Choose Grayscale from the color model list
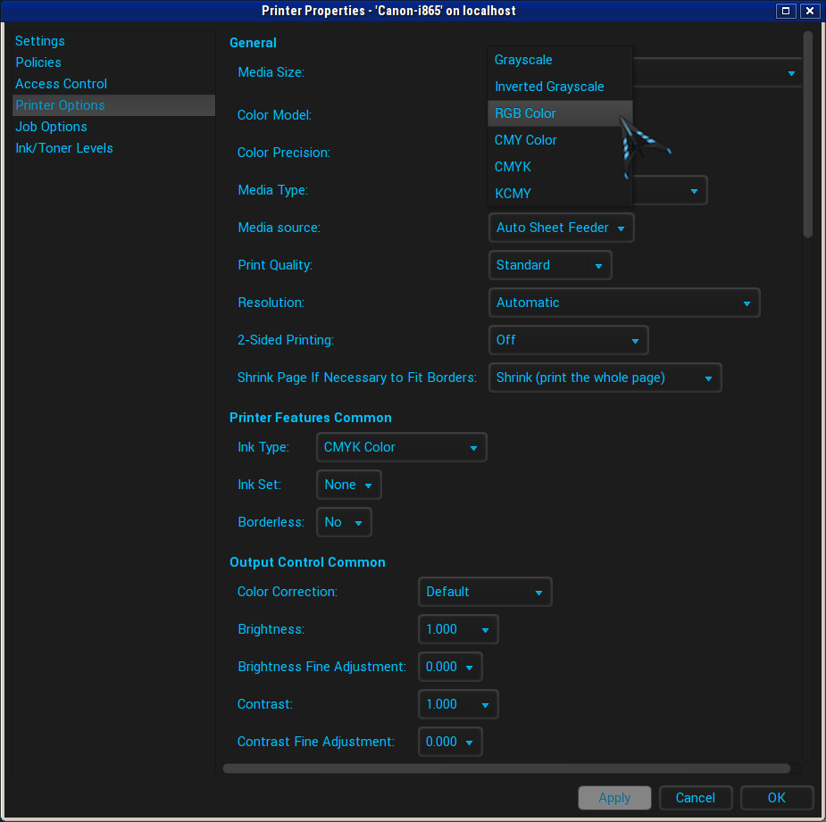The width and height of the screenshot is (826, 822). pos(560,60)
